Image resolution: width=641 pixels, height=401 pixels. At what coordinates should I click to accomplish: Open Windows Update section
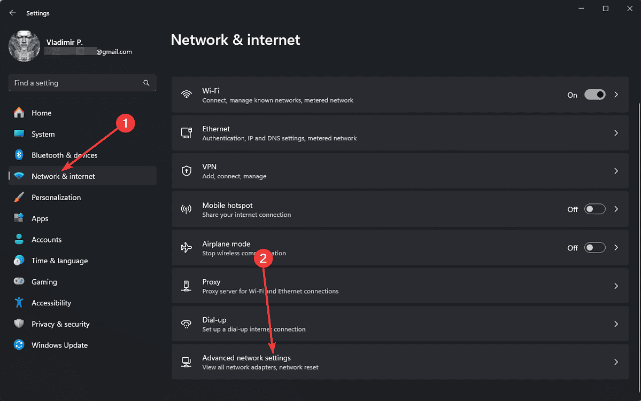[x=82, y=345]
